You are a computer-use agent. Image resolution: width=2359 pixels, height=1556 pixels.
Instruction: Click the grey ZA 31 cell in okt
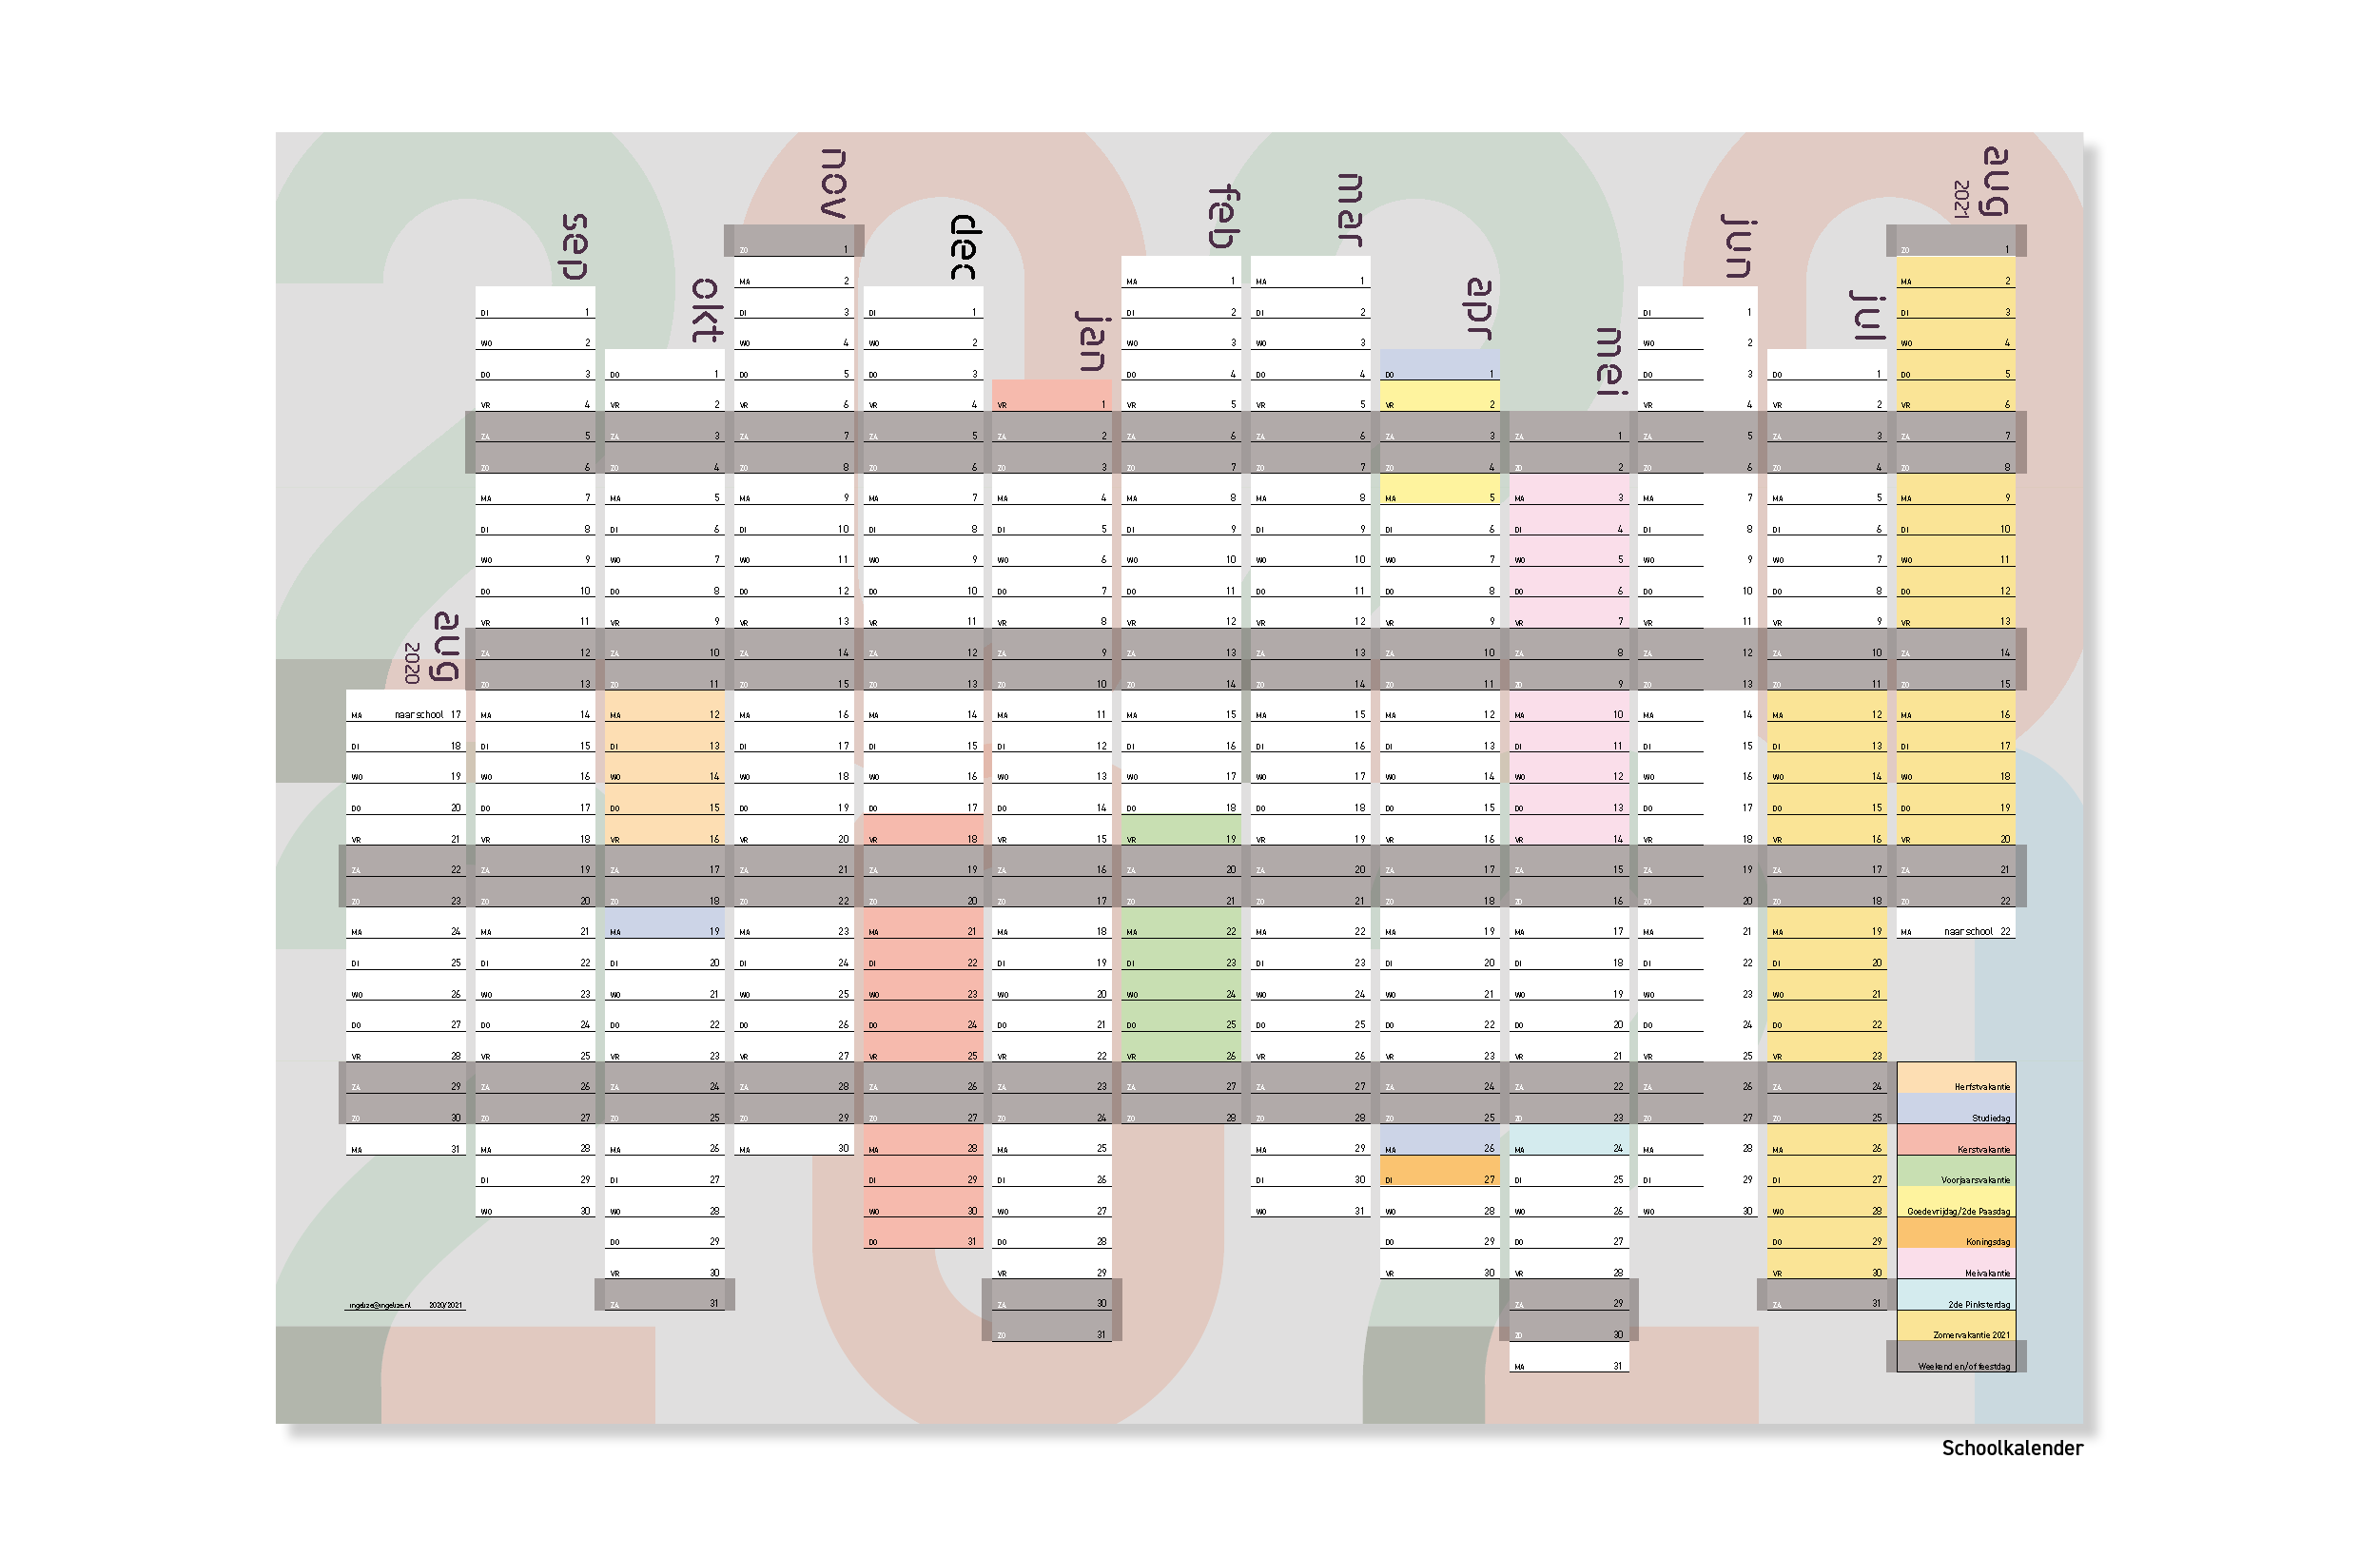click(x=664, y=1295)
